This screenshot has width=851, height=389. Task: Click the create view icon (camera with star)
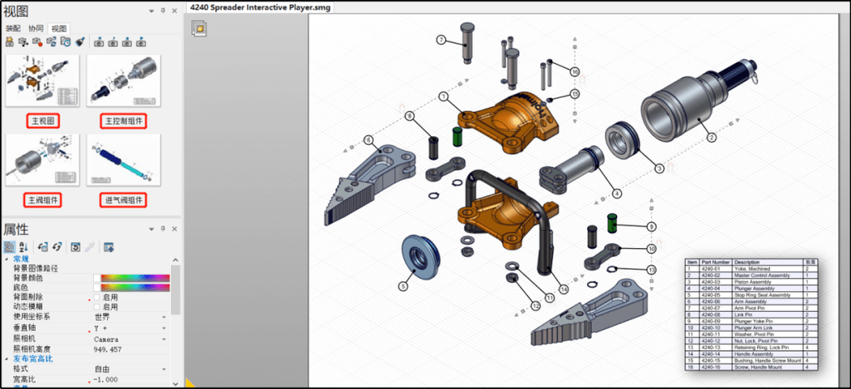[x=9, y=41]
